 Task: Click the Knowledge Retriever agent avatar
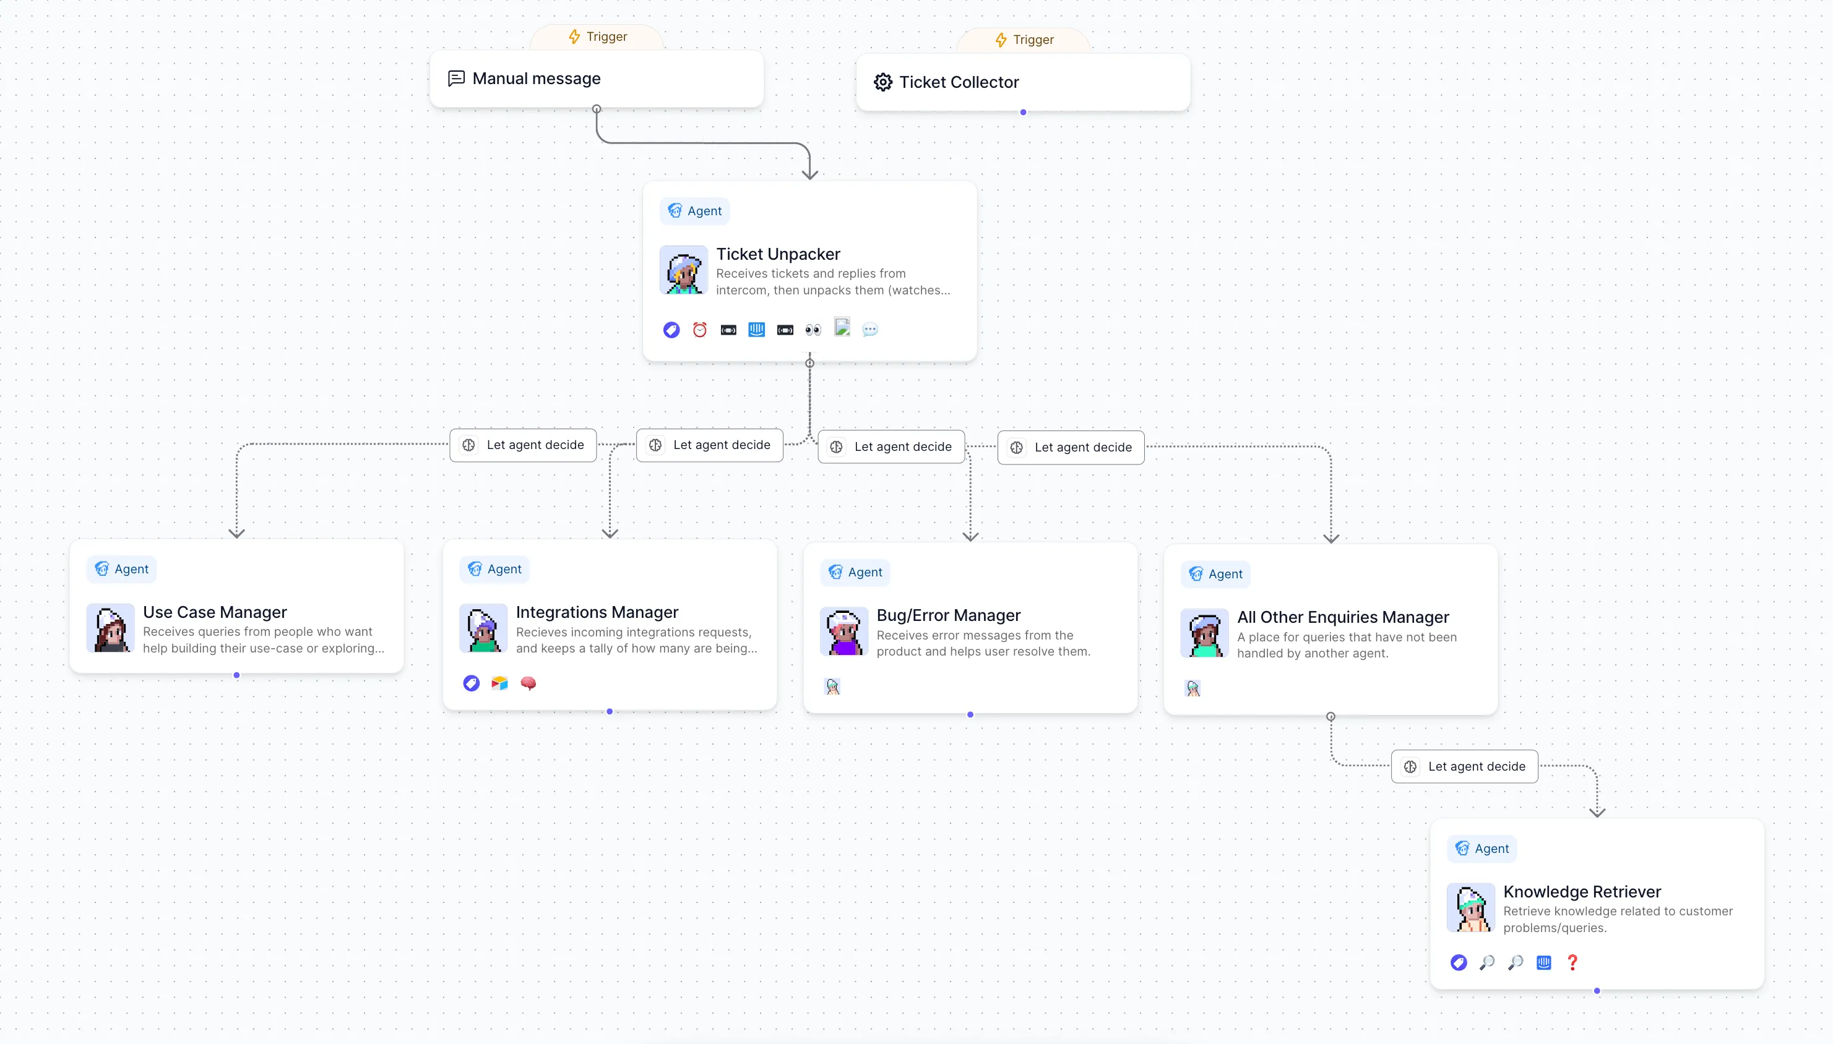[1471, 908]
